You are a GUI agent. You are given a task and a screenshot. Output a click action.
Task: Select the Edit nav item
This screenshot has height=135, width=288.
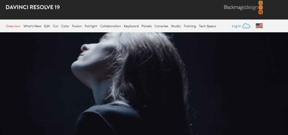point(47,26)
